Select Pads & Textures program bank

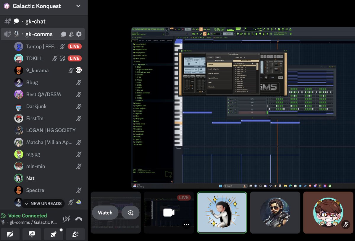point(220,74)
